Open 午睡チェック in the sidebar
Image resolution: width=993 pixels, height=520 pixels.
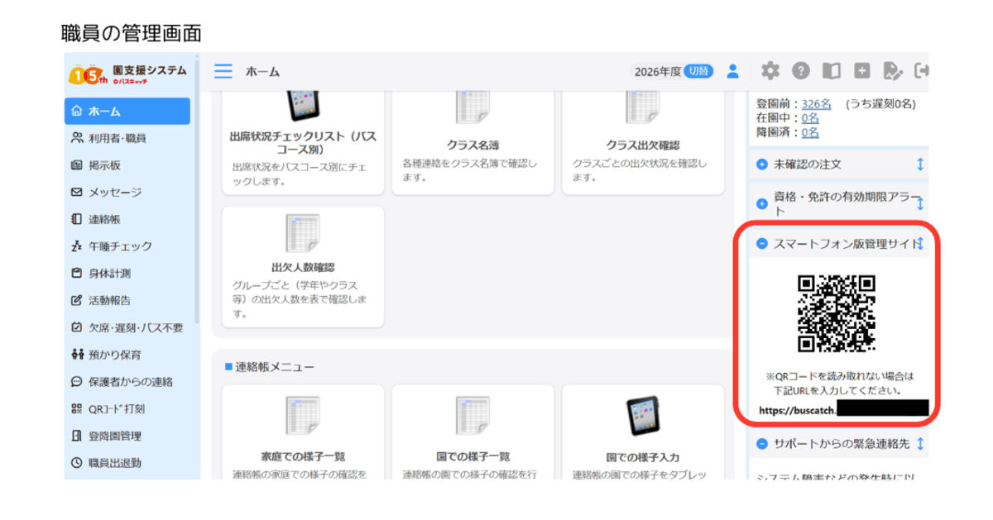pyautogui.click(x=127, y=246)
